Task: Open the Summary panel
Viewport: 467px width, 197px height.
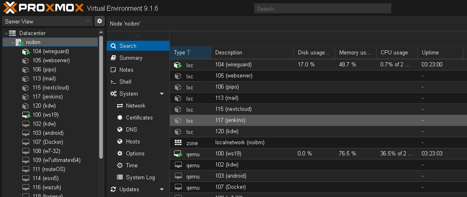Action: coord(138,58)
